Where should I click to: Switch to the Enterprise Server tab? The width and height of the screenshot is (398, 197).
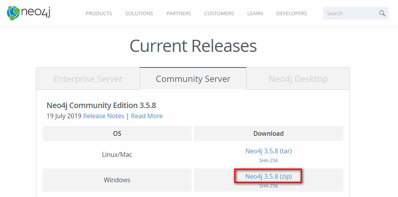click(x=88, y=79)
